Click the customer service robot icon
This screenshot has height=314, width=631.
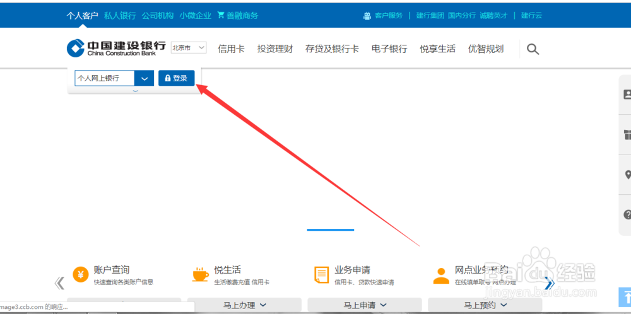coord(367,16)
